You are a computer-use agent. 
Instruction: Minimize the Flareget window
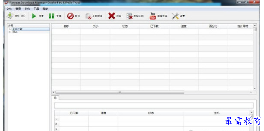point(239,2)
